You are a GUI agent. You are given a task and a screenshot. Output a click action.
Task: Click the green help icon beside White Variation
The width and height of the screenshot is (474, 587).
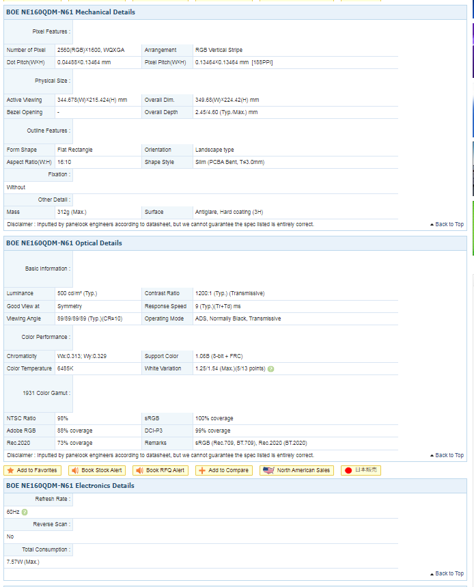point(271,369)
